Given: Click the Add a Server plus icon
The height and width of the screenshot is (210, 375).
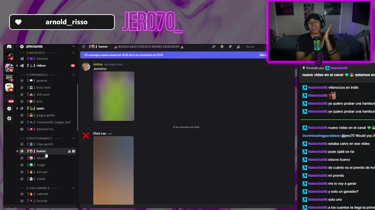Looking at the screenshot, I should pos(9,108).
